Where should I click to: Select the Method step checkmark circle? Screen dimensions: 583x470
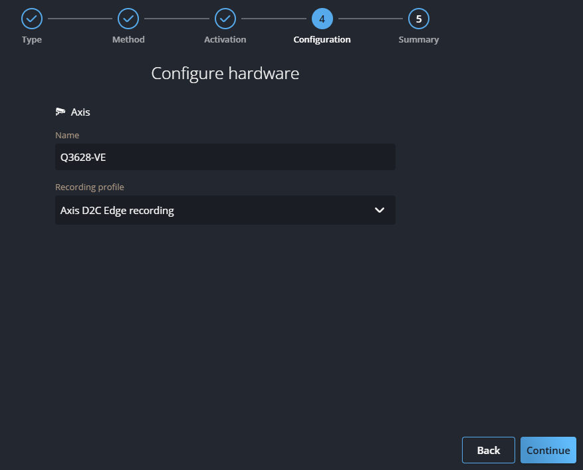click(128, 19)
